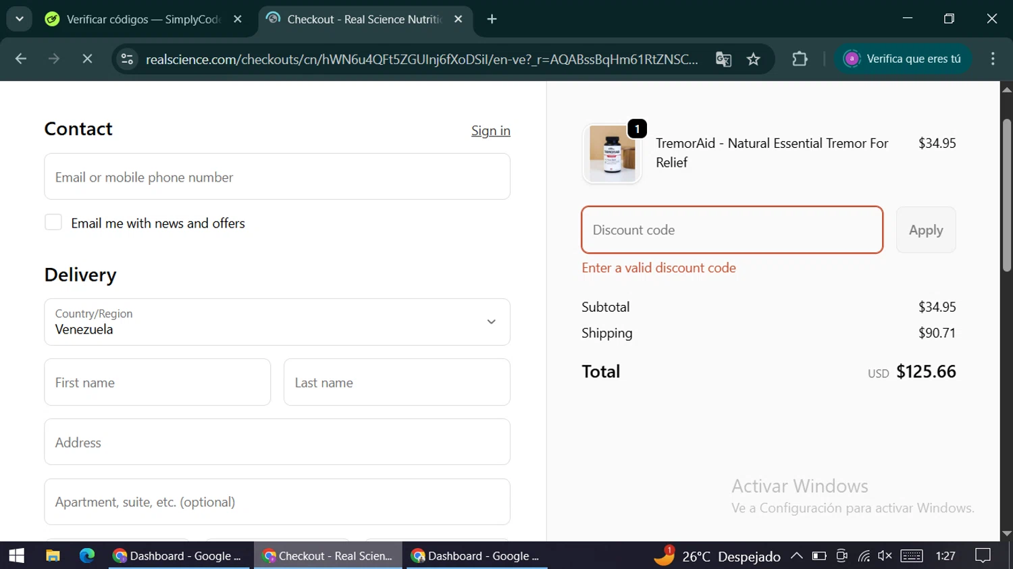Click the Verifica que eres tú profile button
This screenshot has width=1013, height=569.
(x=903, y=59)
